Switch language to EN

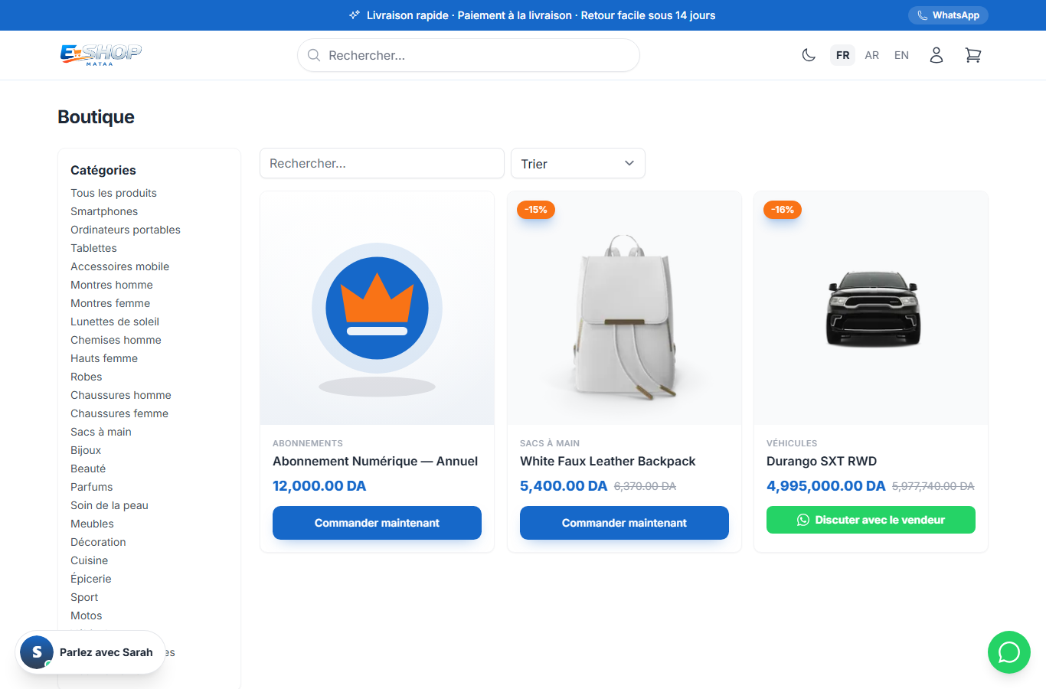click(902, 55)
